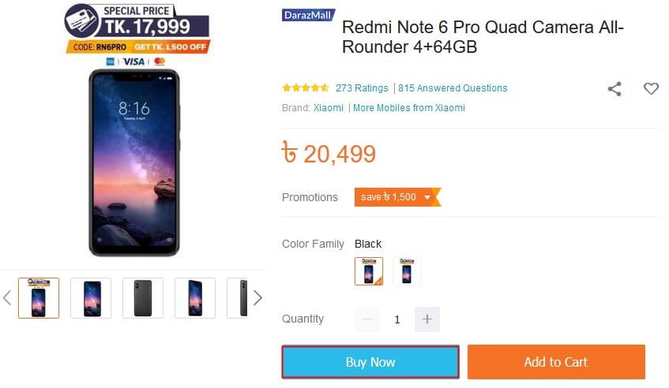Screen dimensions: 669x388
Task: Click the Add to Cart button
Action: pos(556,362)
